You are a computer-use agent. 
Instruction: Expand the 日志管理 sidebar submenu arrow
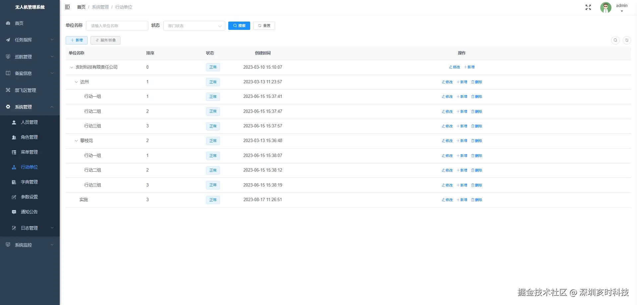coord(52,228)
